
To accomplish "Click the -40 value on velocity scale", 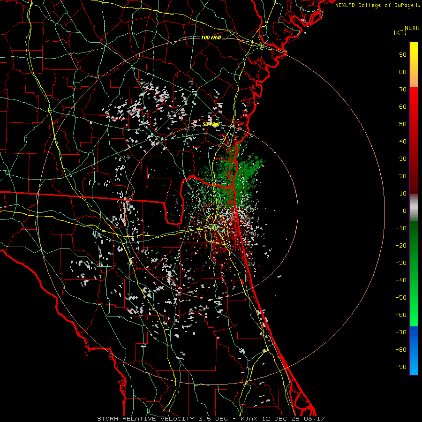I will 401,280.
